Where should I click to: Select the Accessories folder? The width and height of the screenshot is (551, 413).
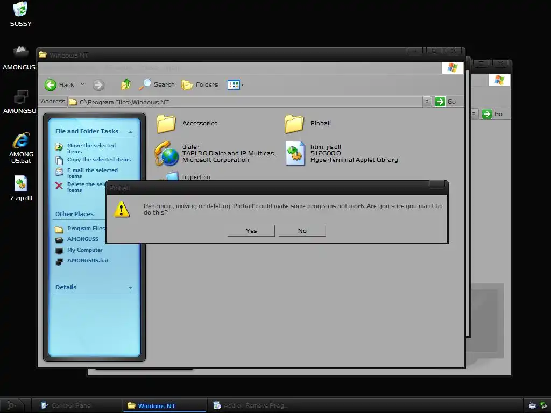click(187, 124)
